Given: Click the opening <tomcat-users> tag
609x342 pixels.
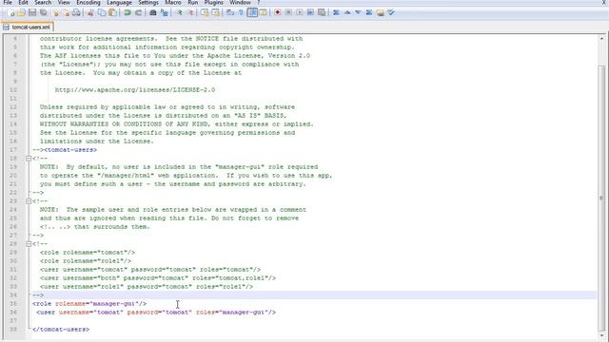Looking at the screenshot, I should [x=70, y=150].
